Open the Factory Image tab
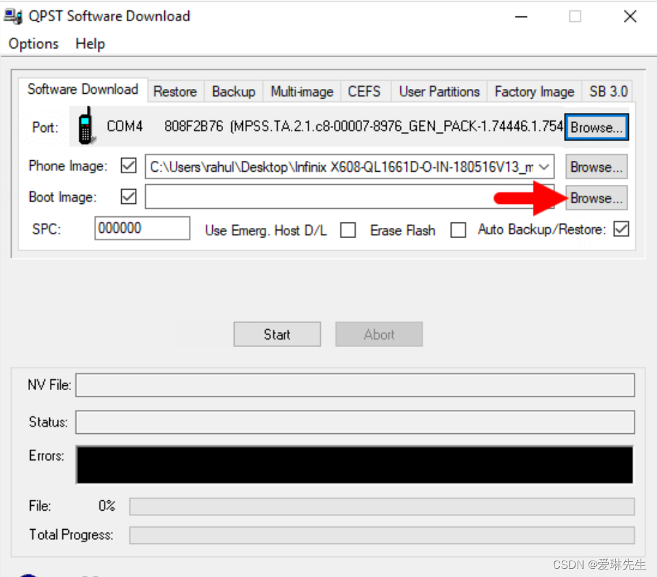 coord(534,91)
